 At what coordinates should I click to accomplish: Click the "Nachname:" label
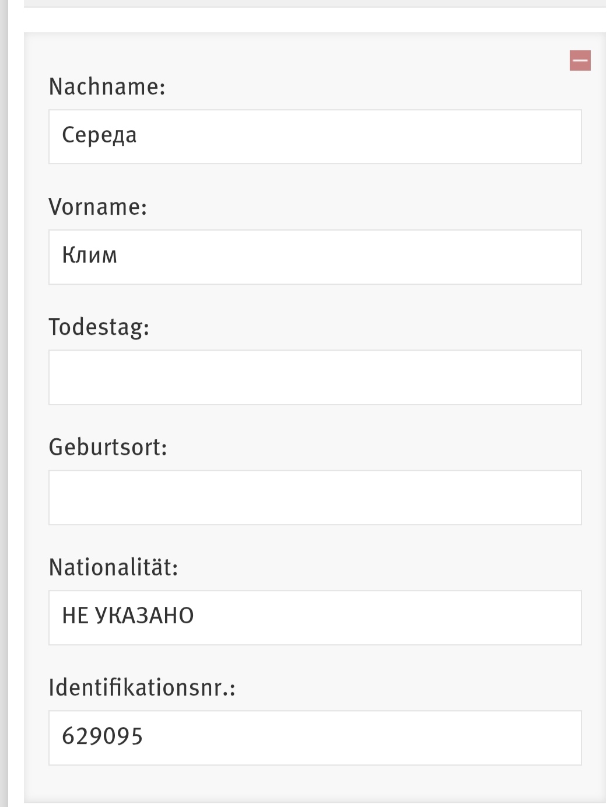coord(107,86)
